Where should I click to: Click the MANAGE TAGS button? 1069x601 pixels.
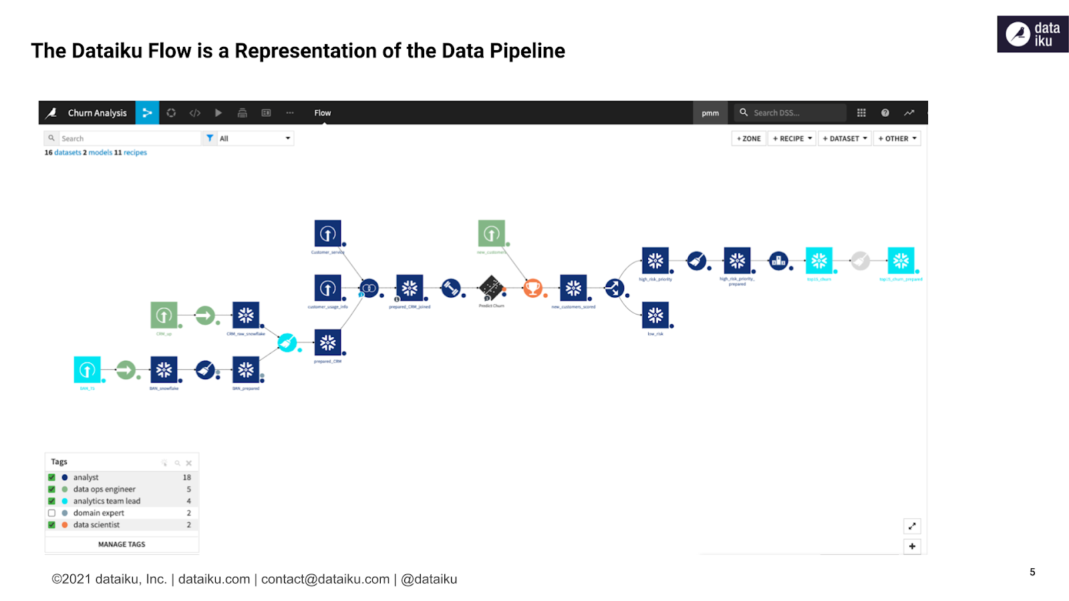[x=122, y=544]
